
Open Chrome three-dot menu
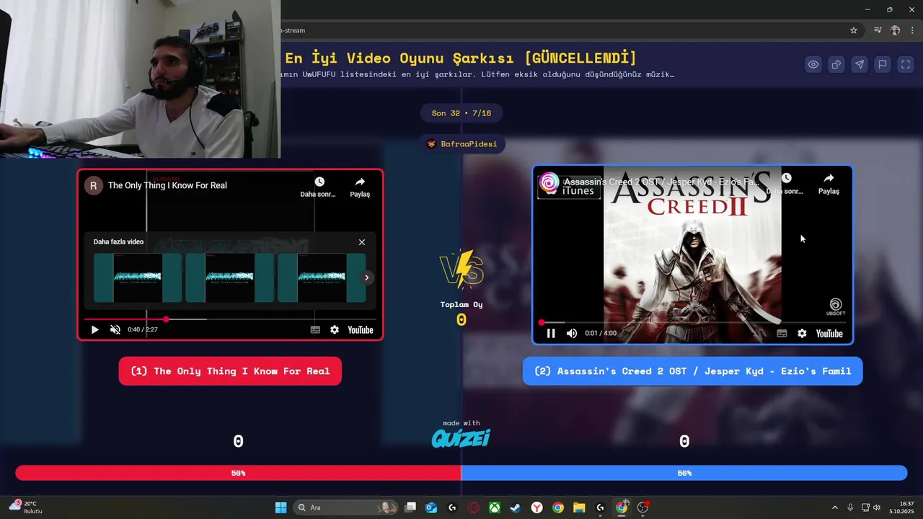click(912, 30)
